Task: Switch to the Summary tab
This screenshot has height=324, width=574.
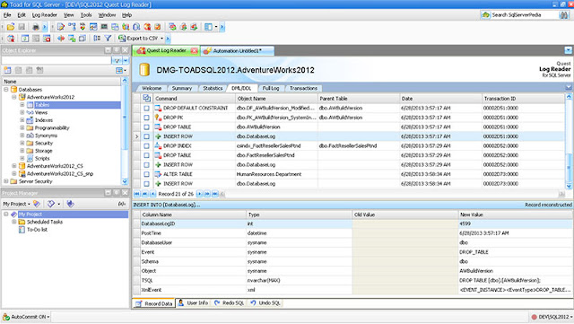Action: (x=182, y=88)
